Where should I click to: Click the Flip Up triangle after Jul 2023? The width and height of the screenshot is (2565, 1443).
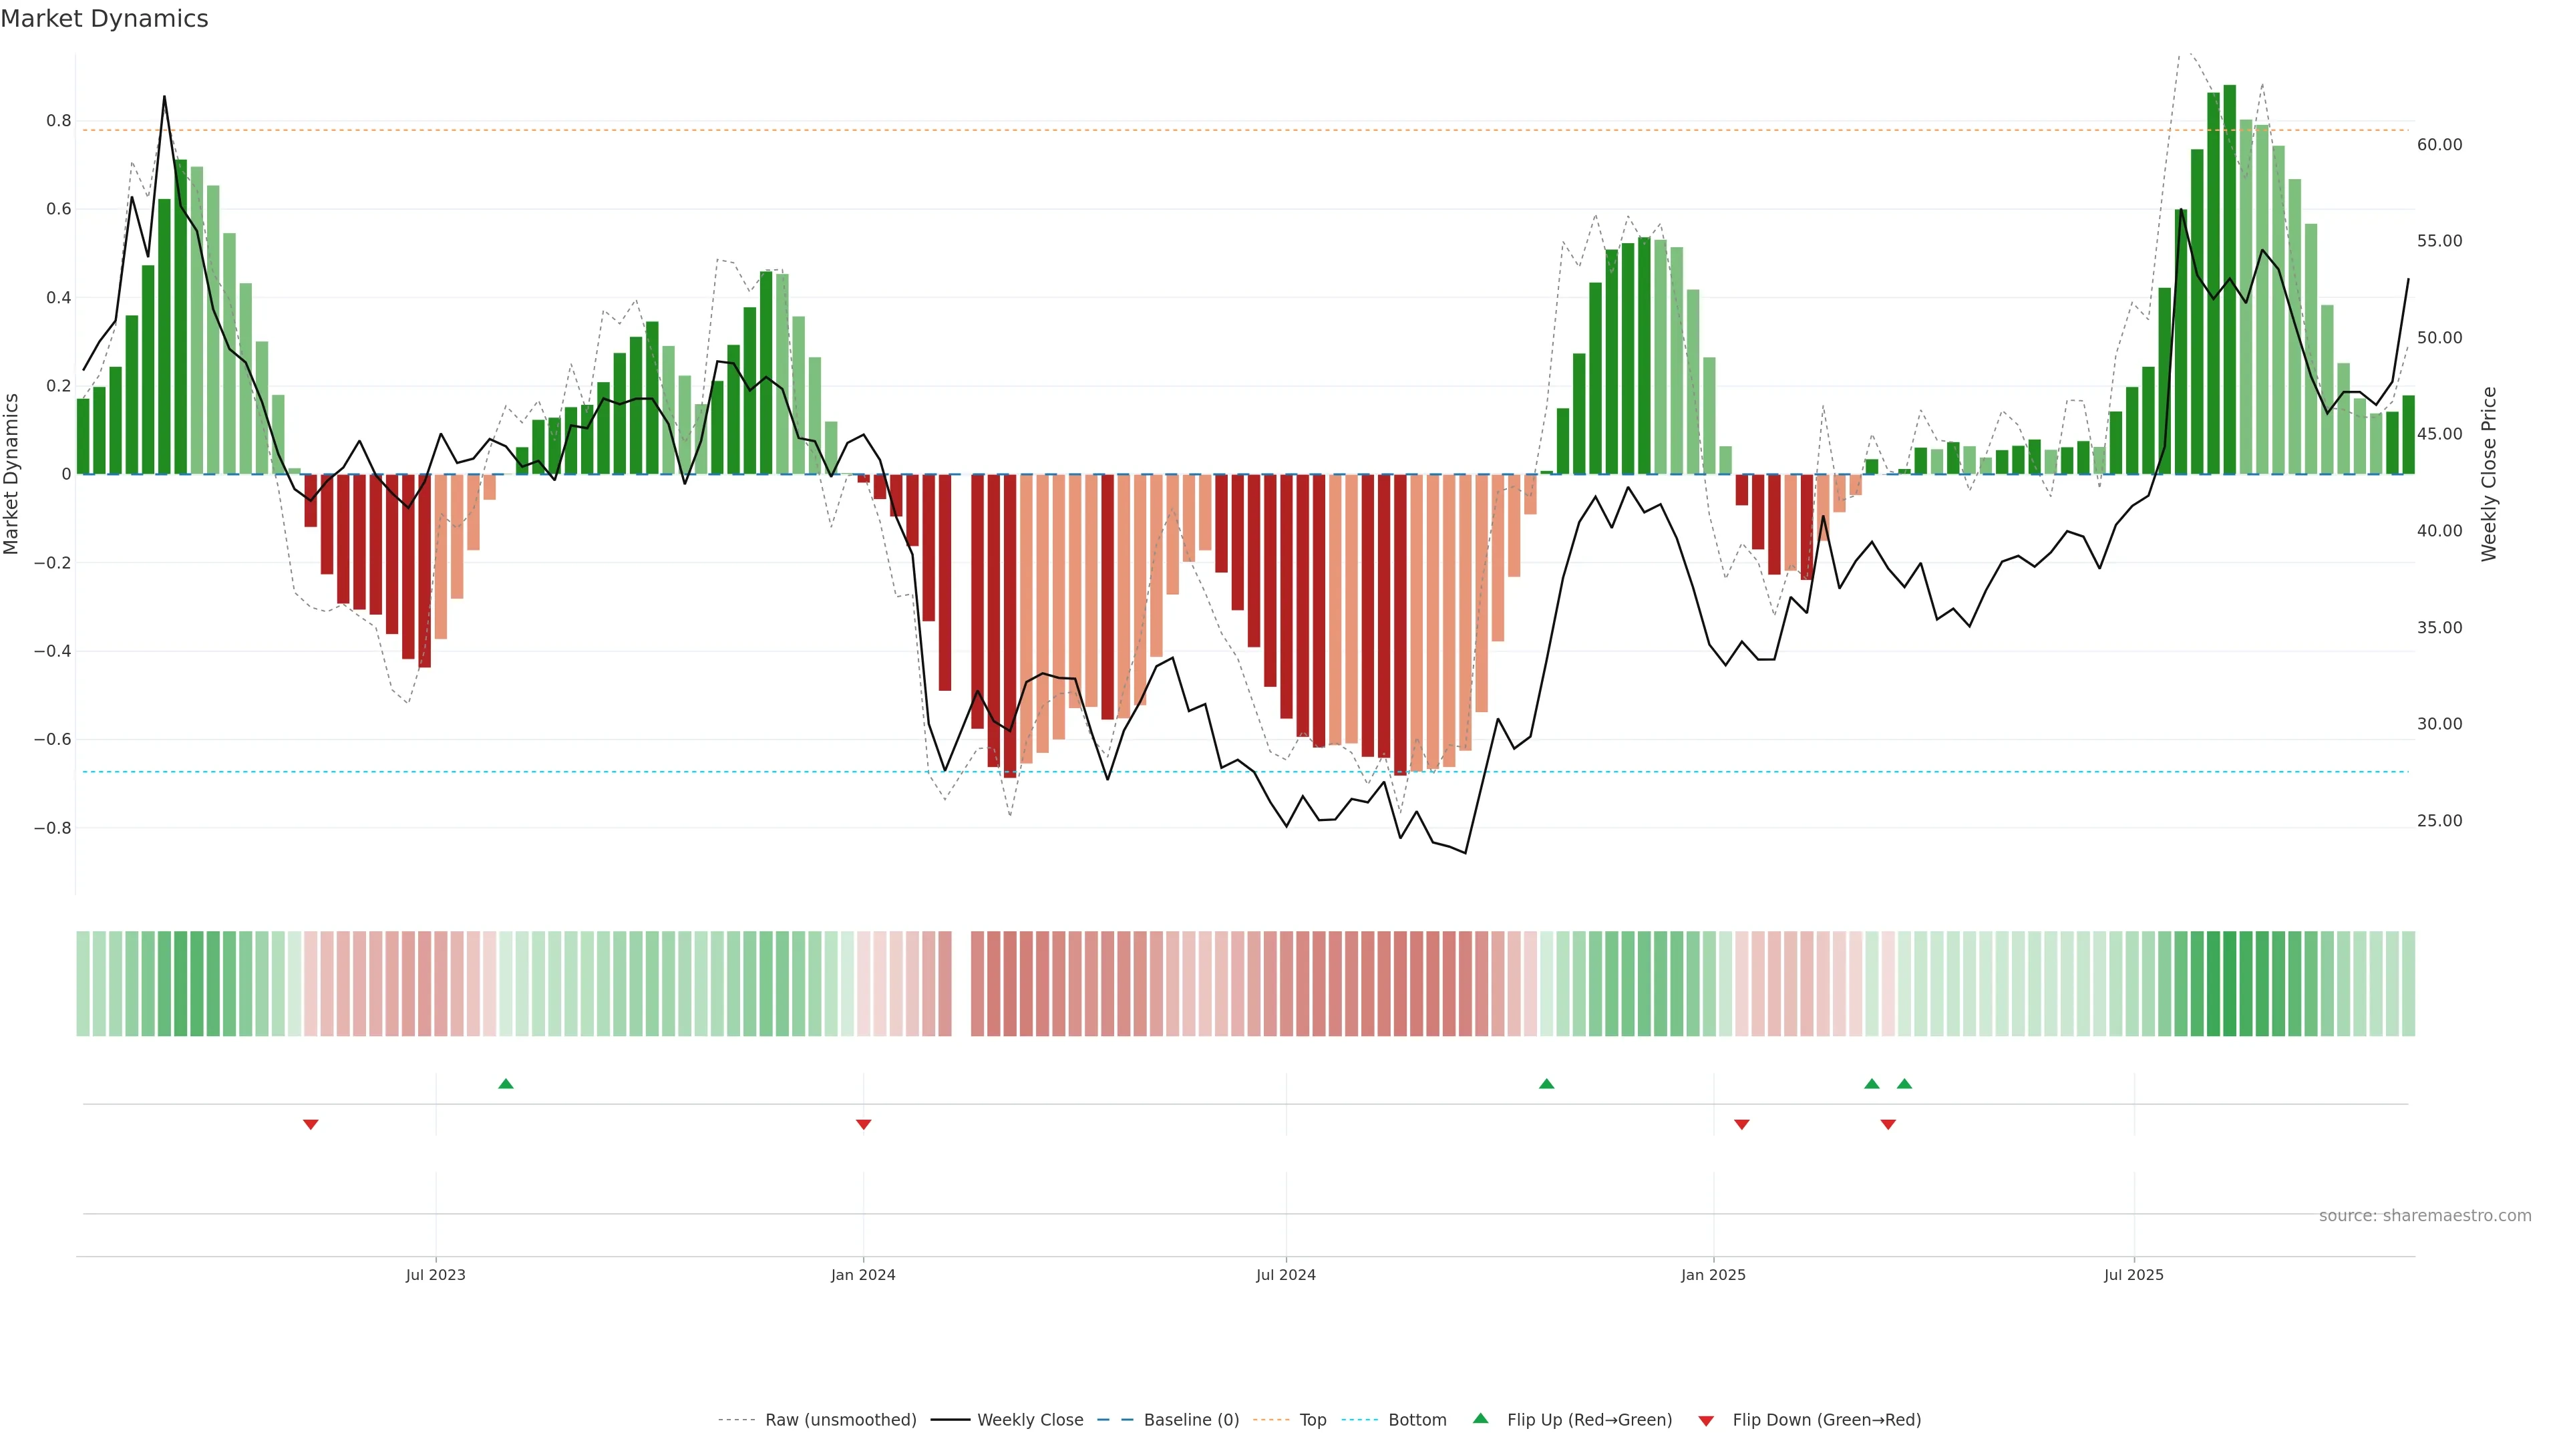(x=506, y=1084)
